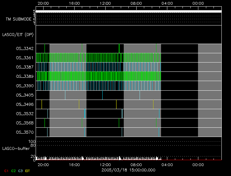
Task: Click the first cyan marker in OS_3532 row
Action: click(x=48, y=114)
